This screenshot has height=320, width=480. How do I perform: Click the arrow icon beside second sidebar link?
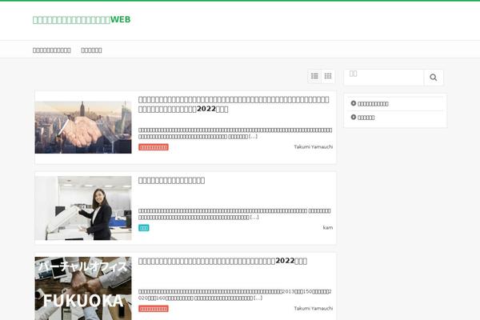click(x=354, y=117)
